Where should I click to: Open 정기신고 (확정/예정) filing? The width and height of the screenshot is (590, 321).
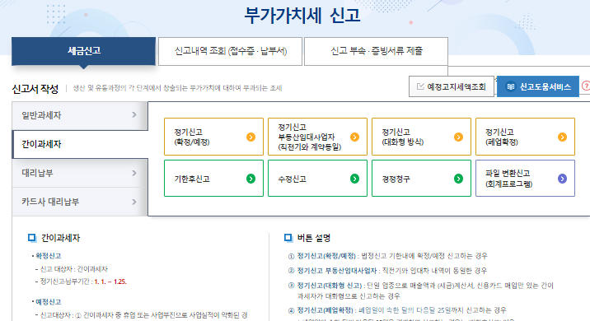pyautogui.click(x=213, y=137)
